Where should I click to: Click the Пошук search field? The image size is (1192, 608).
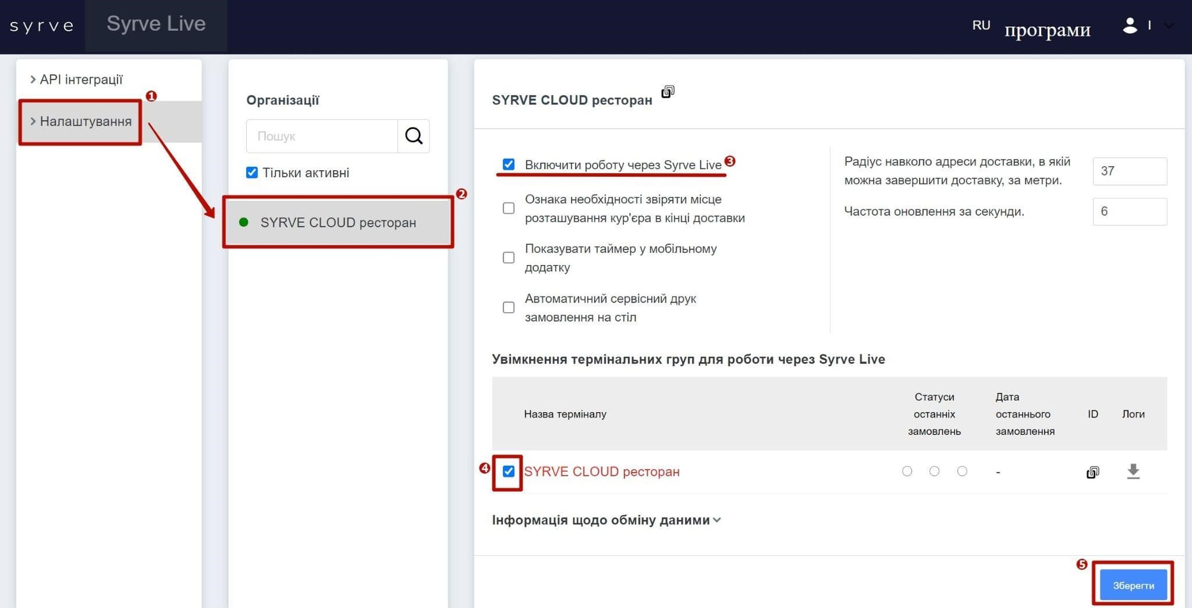pos(322,136)
